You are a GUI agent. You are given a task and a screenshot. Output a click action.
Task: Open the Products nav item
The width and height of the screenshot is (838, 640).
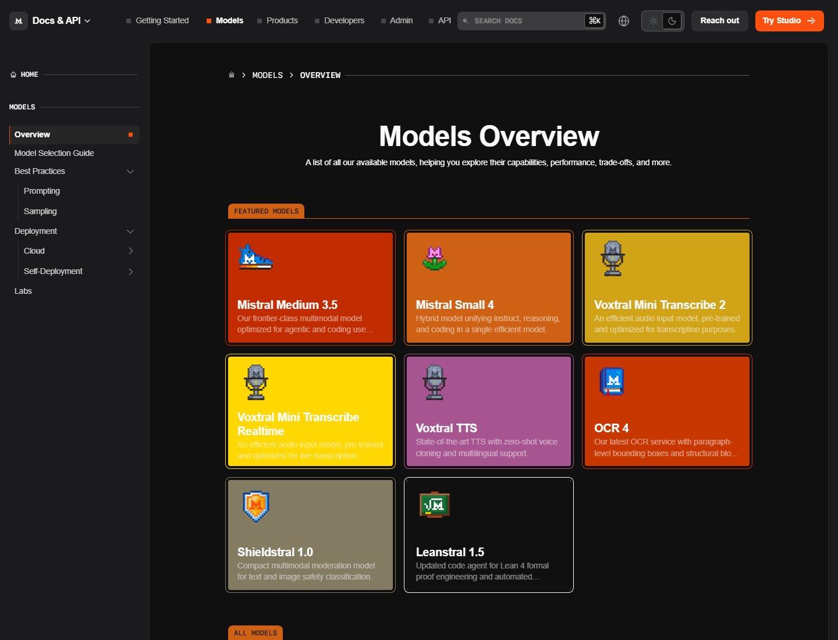click(278, 20)
